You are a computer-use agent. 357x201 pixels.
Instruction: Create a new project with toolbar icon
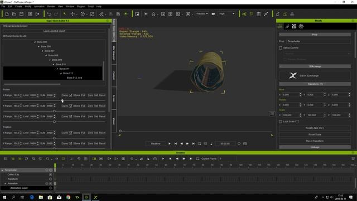(7, 14)
